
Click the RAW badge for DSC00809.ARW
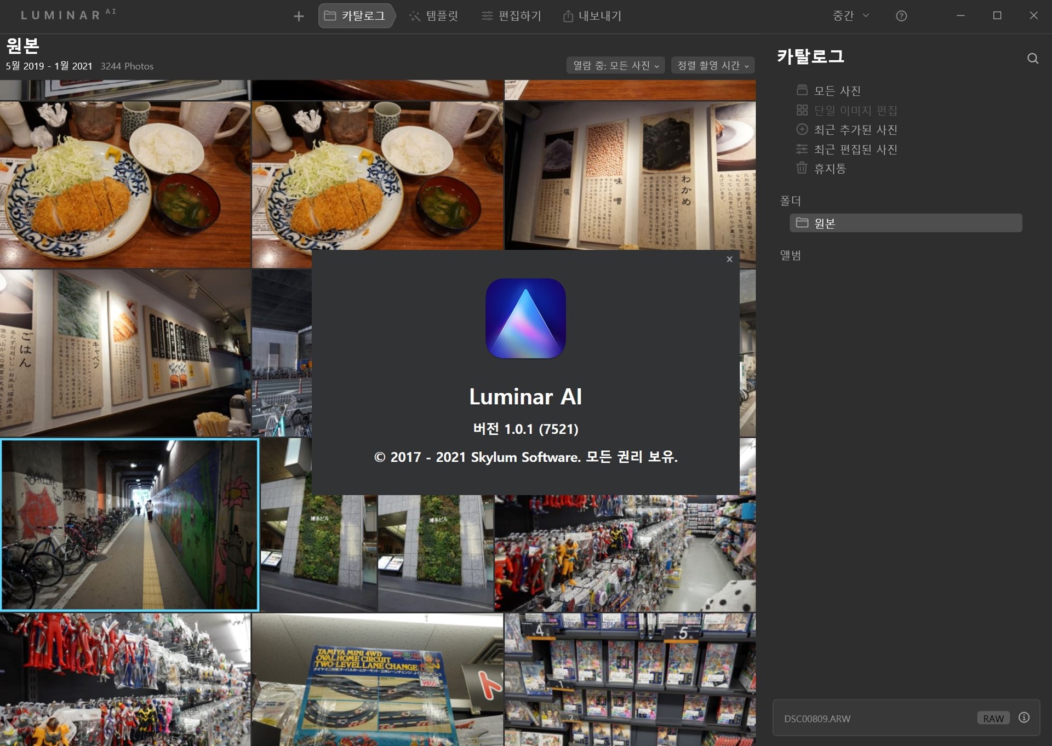tap(993, 718)
